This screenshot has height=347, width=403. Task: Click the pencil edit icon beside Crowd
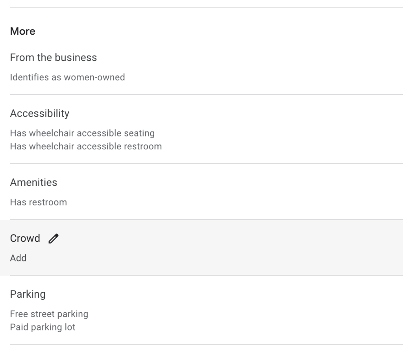(x=54, y=239)
